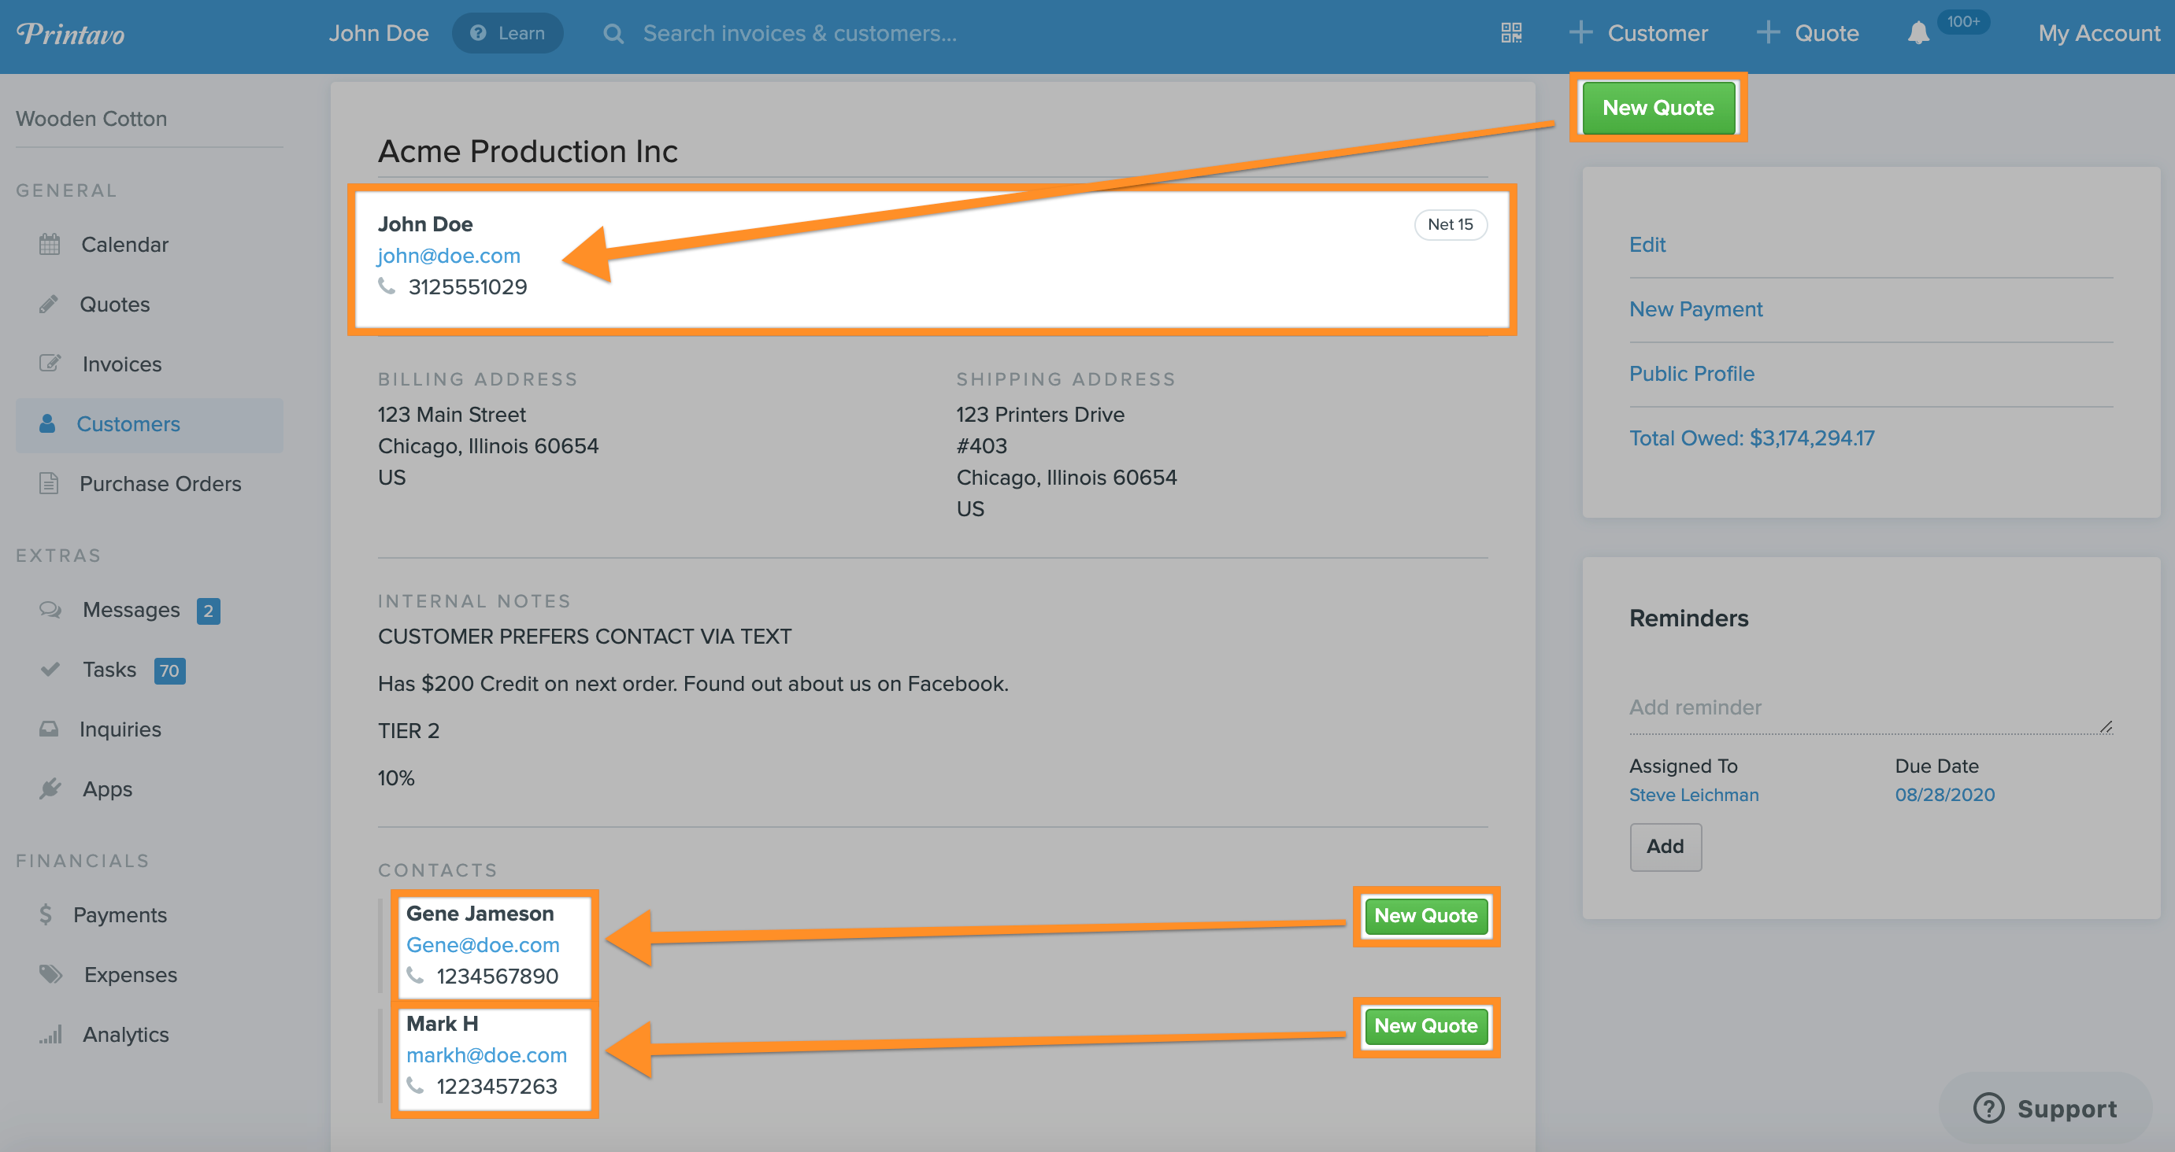
Task: Click the Invoices edit icon
Action: (50, 364)
